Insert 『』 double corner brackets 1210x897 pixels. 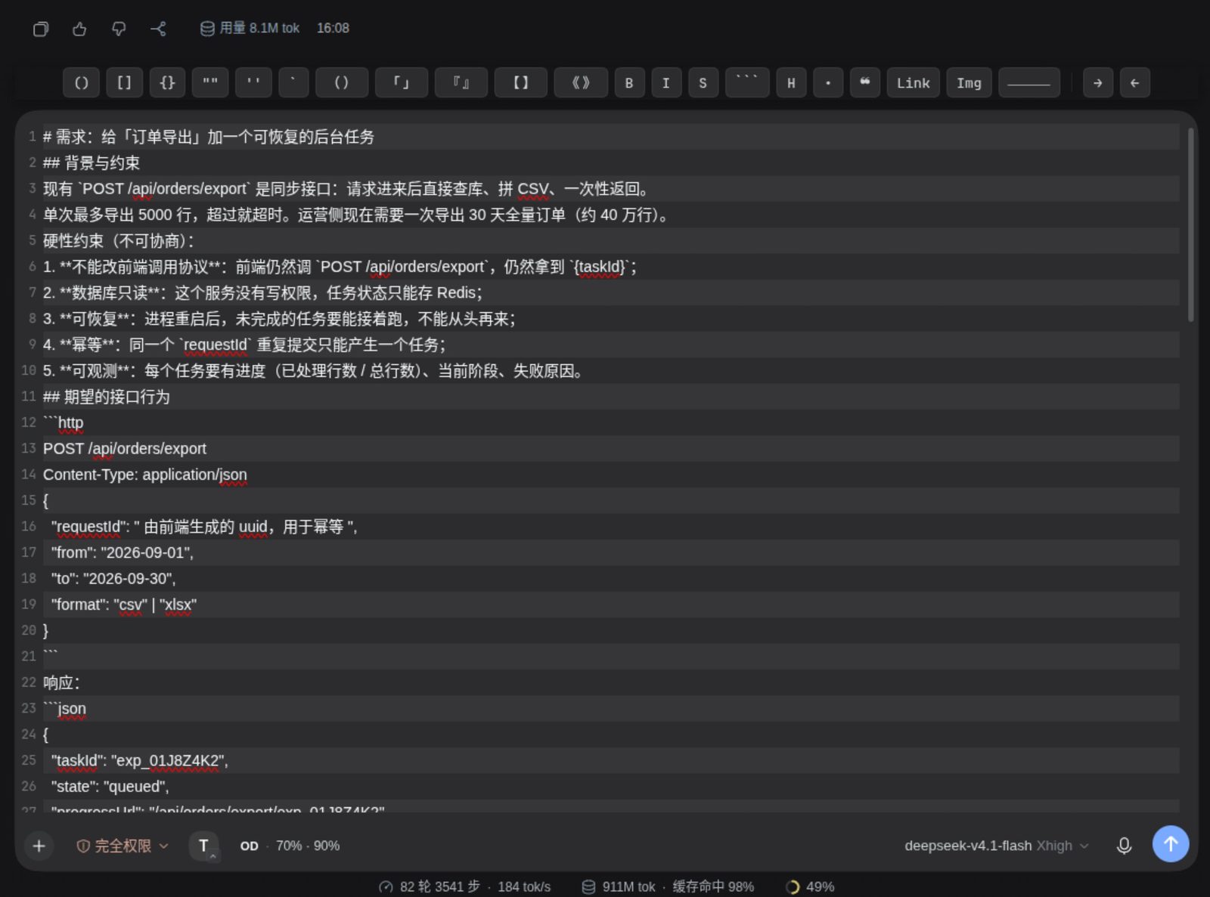(x=461, y=82)
